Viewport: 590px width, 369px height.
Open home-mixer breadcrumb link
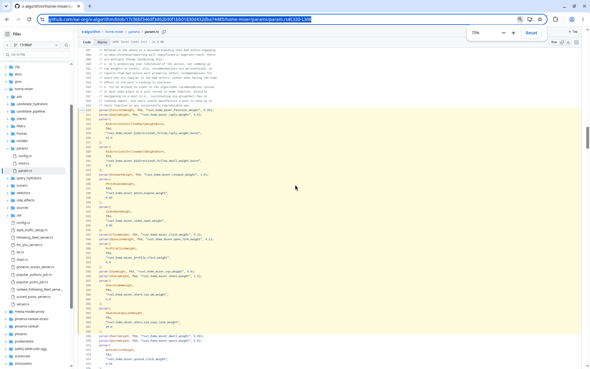[114, 32]
